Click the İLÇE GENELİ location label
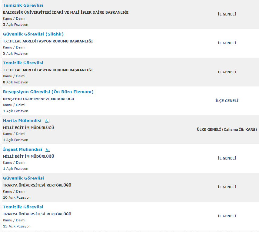This screenshot has width=259, height=232. (227, 101)
